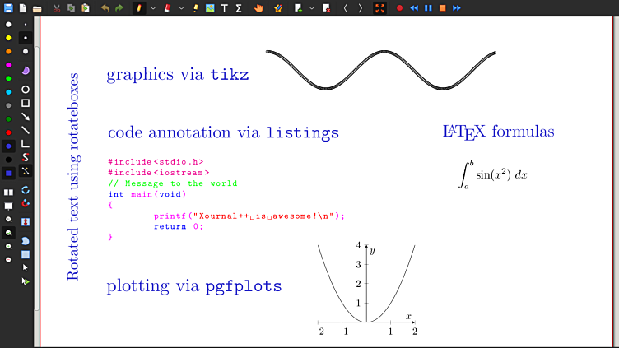
Task: Expand the Eraser options dropdown
Action: click(x=181, y=8)
